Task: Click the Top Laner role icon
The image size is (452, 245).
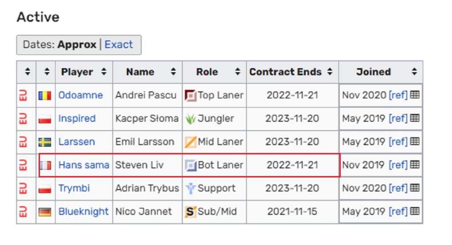Action: click(190, 95)
